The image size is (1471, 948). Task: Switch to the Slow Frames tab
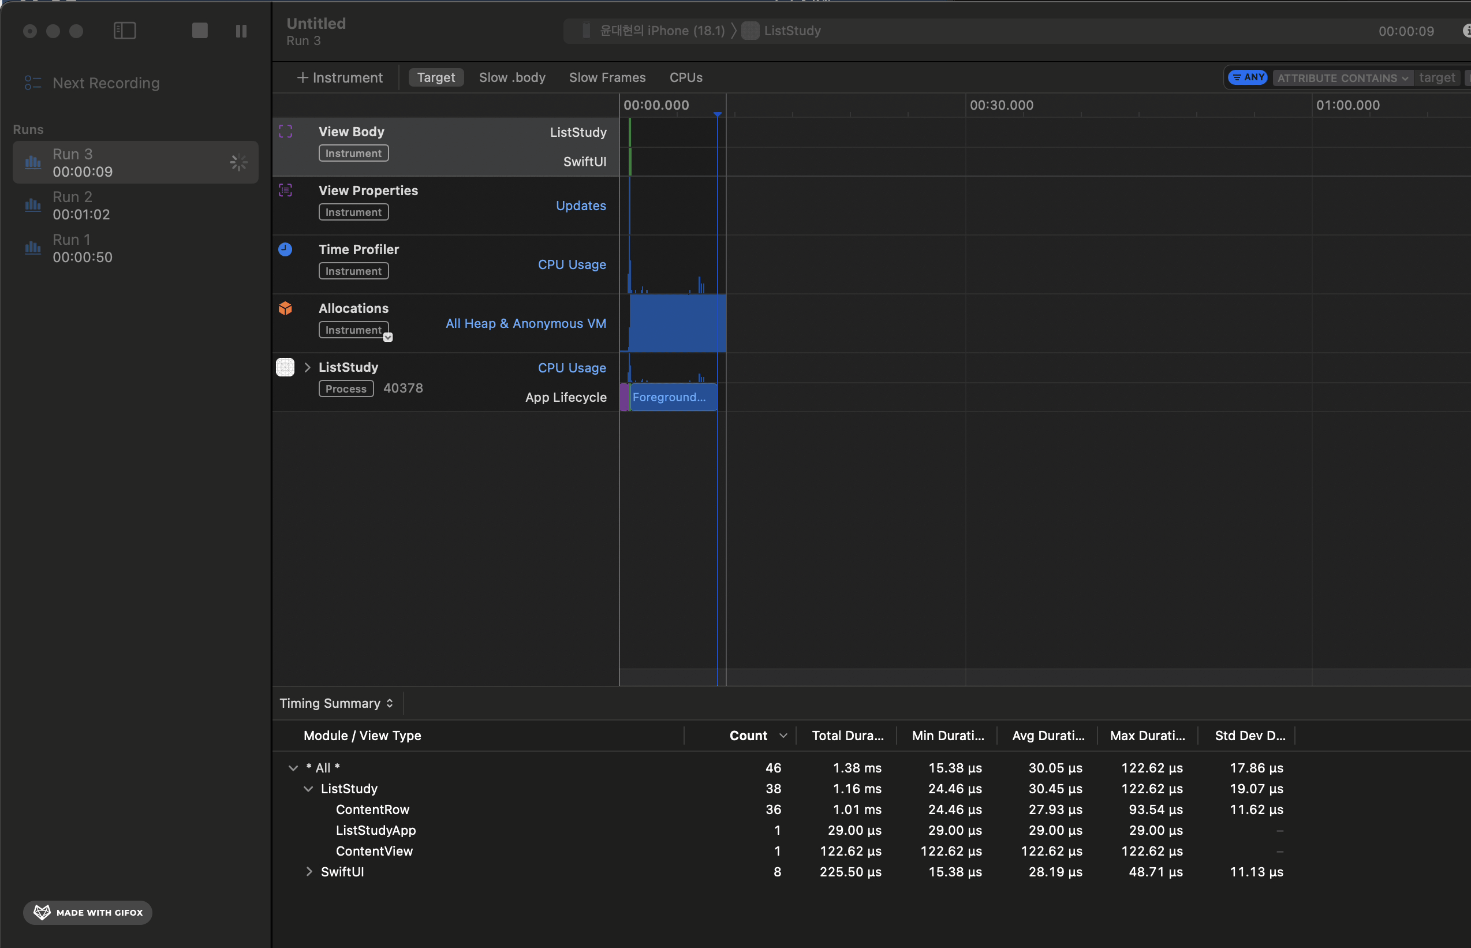pos(607,77)
